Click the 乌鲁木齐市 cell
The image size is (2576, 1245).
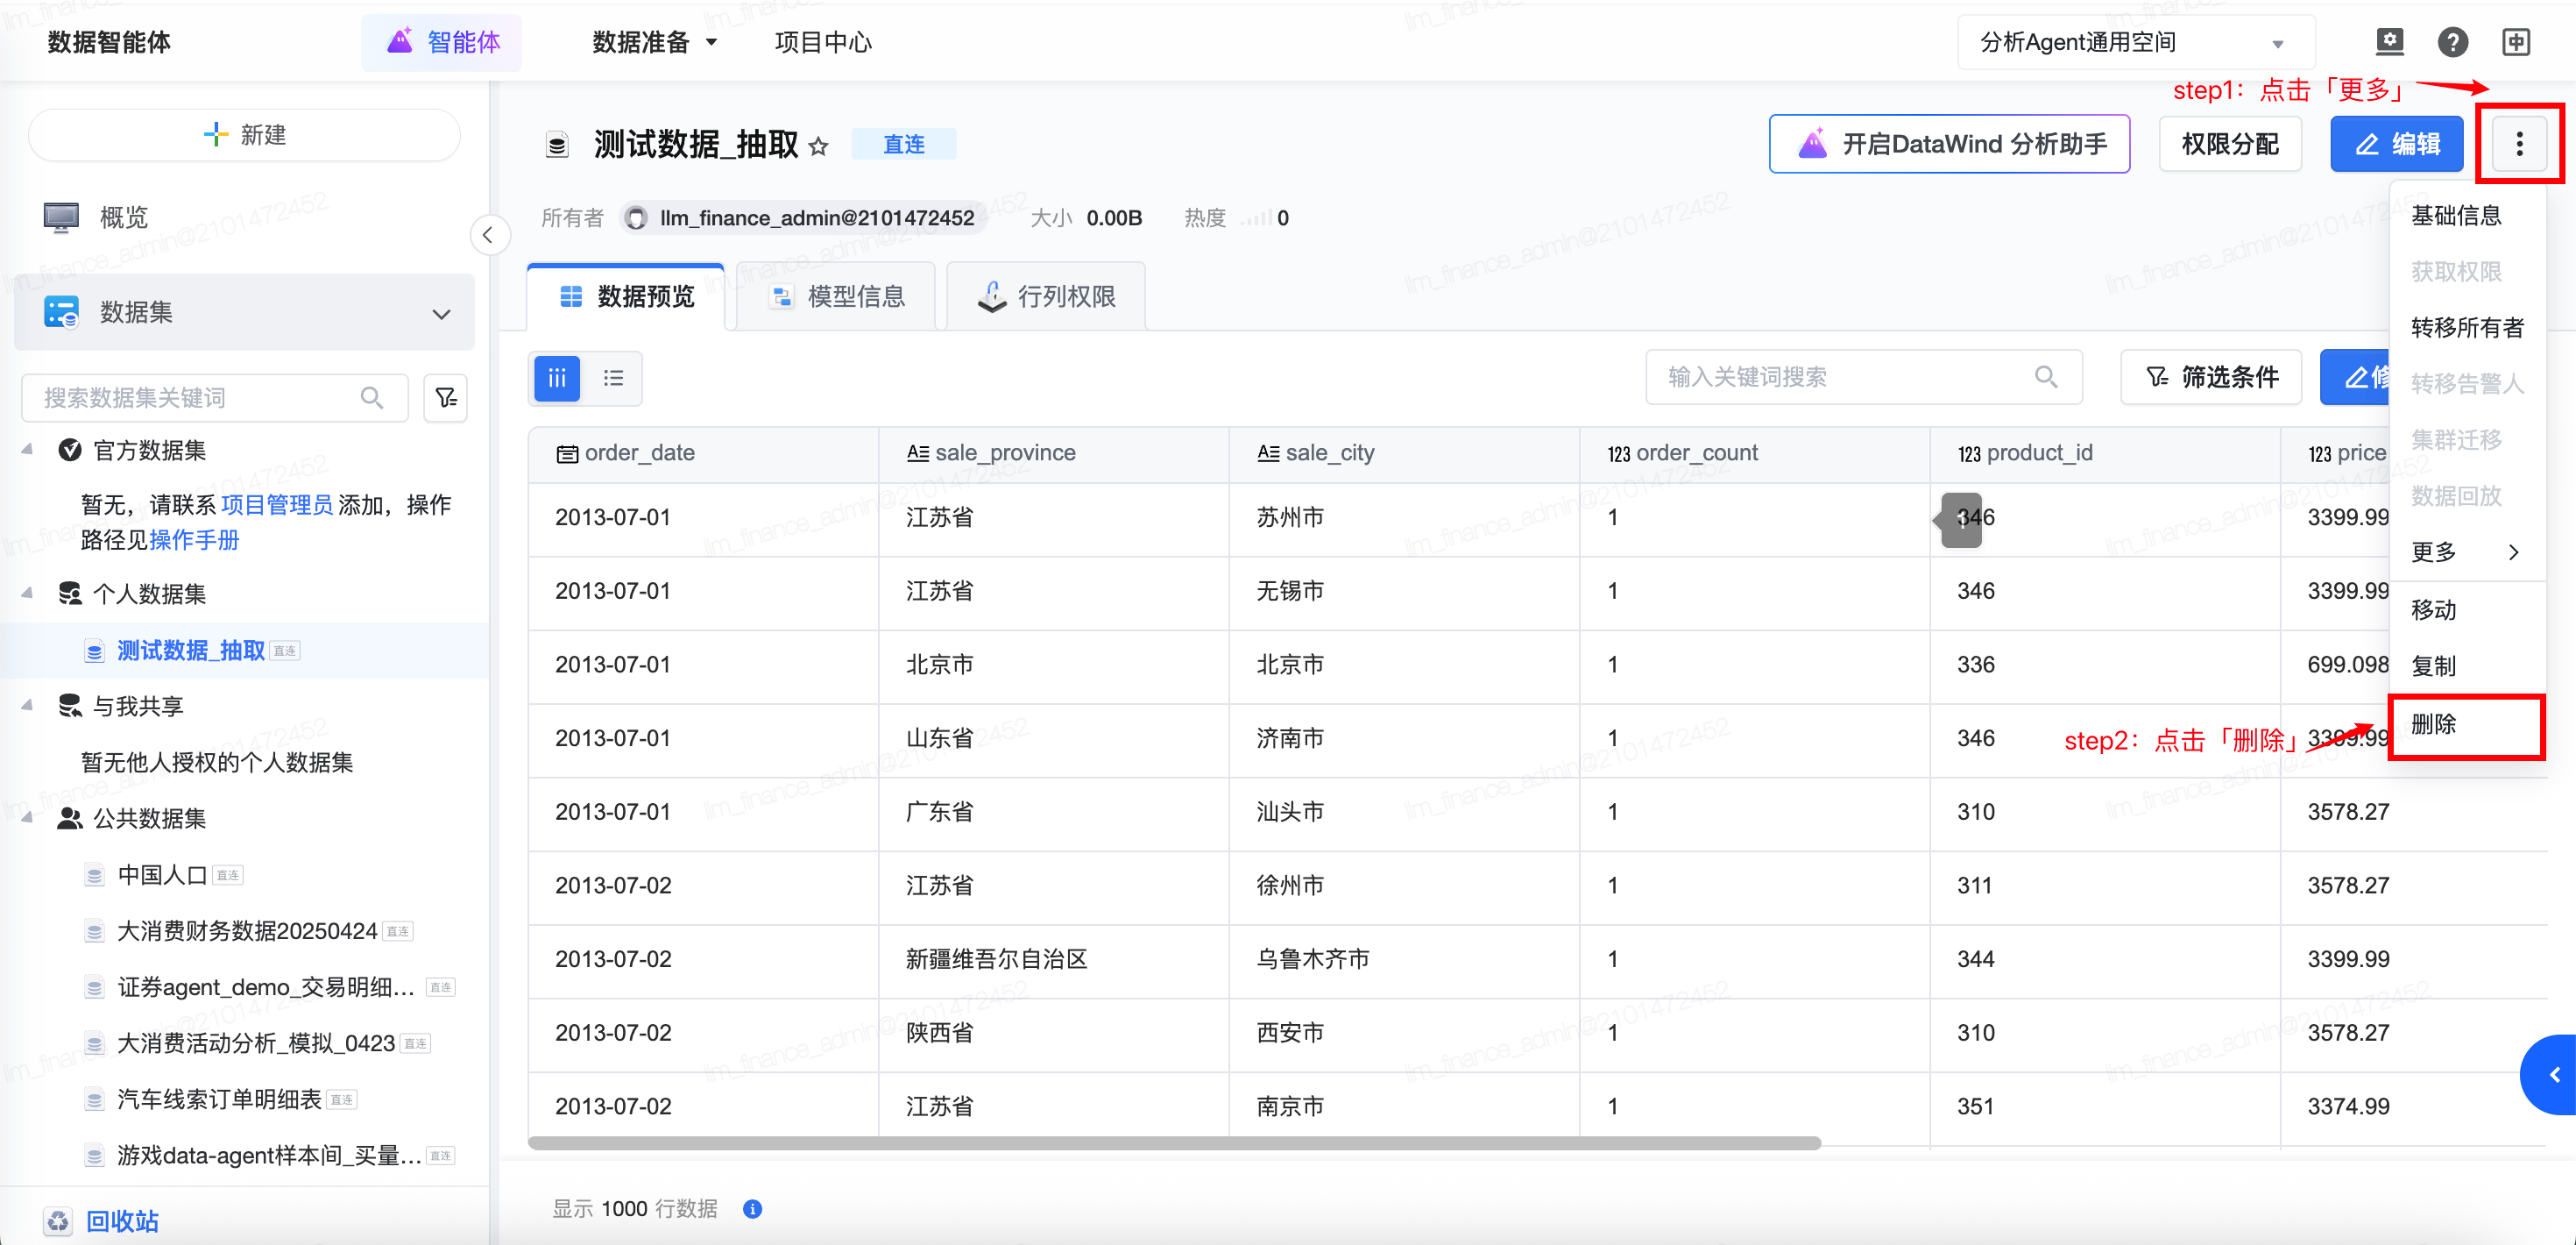pos(1404,959)
